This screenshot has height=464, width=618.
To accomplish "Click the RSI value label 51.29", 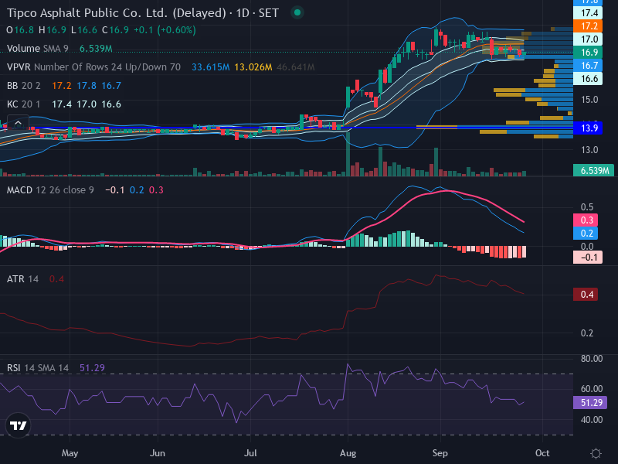I will 590,402.
